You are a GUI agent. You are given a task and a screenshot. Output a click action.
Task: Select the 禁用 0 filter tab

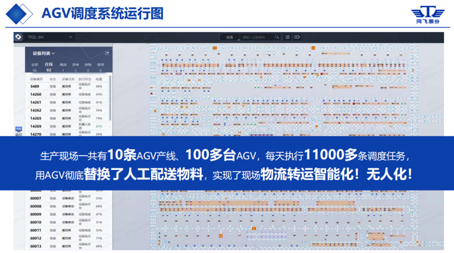point(101,67)
